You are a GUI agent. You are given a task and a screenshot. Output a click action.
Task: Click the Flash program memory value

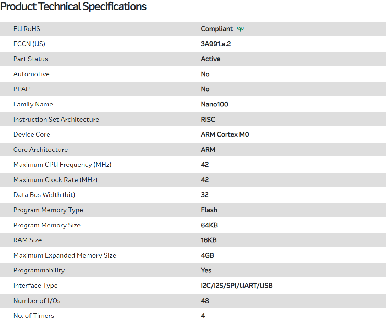click(x=209, y=210)
